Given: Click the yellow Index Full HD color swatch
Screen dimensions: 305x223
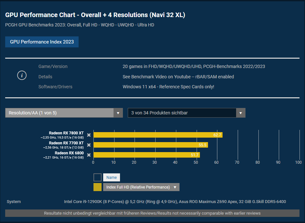Looking at the screenshot, I should click(x=97, y=187).
